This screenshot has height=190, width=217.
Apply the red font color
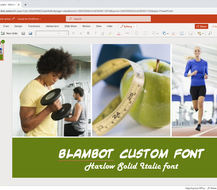point(119,33)
